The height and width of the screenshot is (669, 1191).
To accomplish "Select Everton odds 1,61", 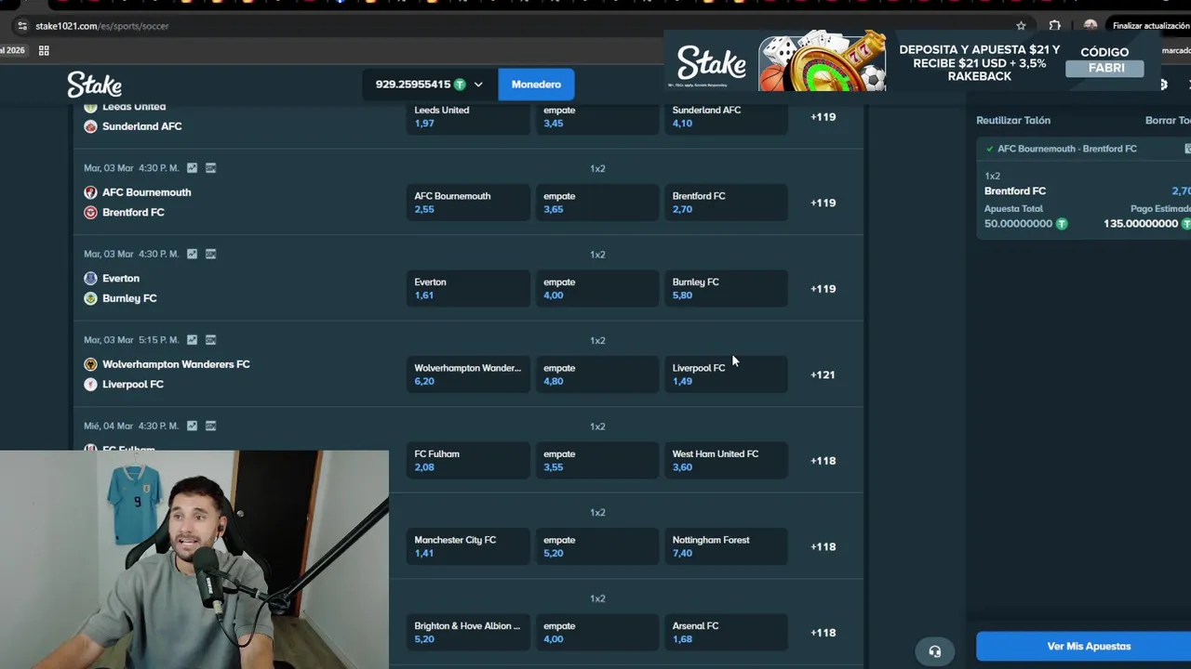I will tap(468, 289).
